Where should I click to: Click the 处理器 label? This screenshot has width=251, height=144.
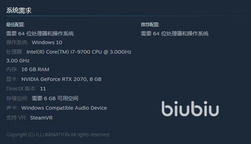(x=14, y=52)
